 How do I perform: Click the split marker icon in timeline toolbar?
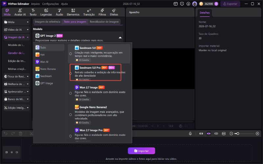[216, 133]
